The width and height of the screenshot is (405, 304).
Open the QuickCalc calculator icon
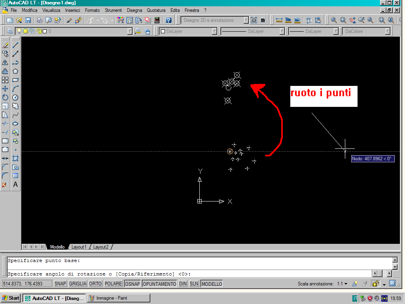tap(157, 20)
